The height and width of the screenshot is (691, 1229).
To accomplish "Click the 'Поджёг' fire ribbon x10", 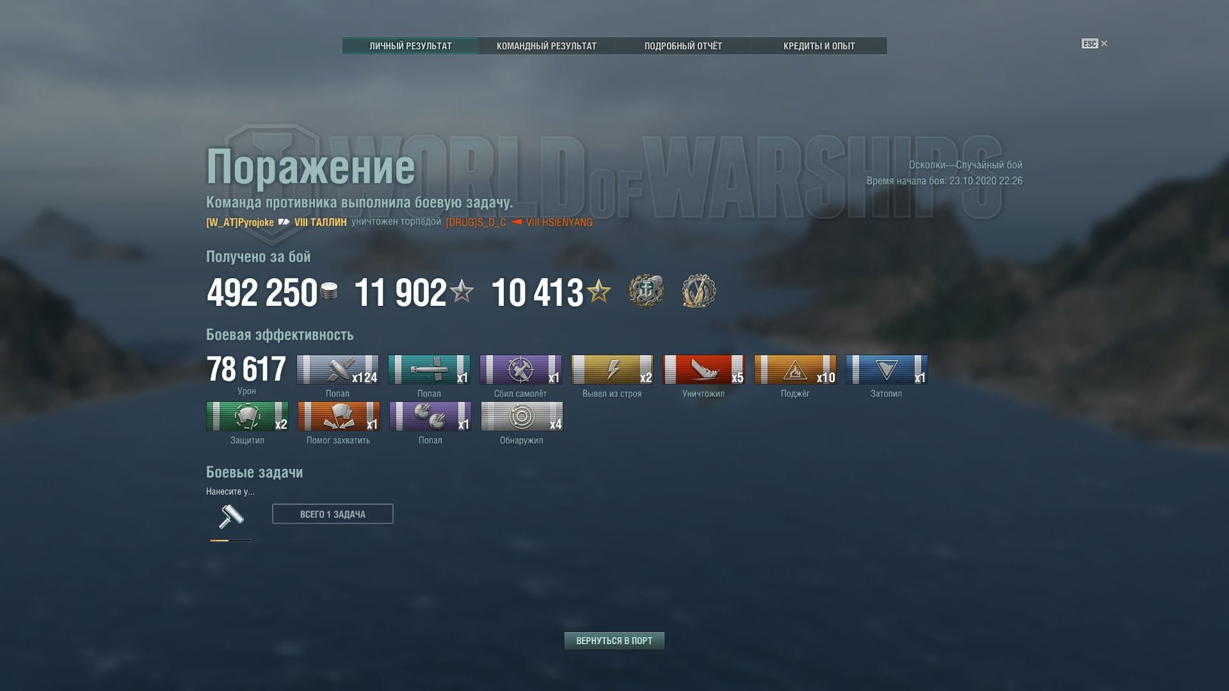I will coord(795,370).
